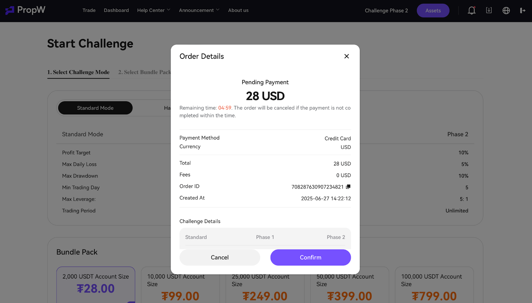532x303 pixels.
Task: Go to Dashboard in navigation
Action: pos(116,10)
